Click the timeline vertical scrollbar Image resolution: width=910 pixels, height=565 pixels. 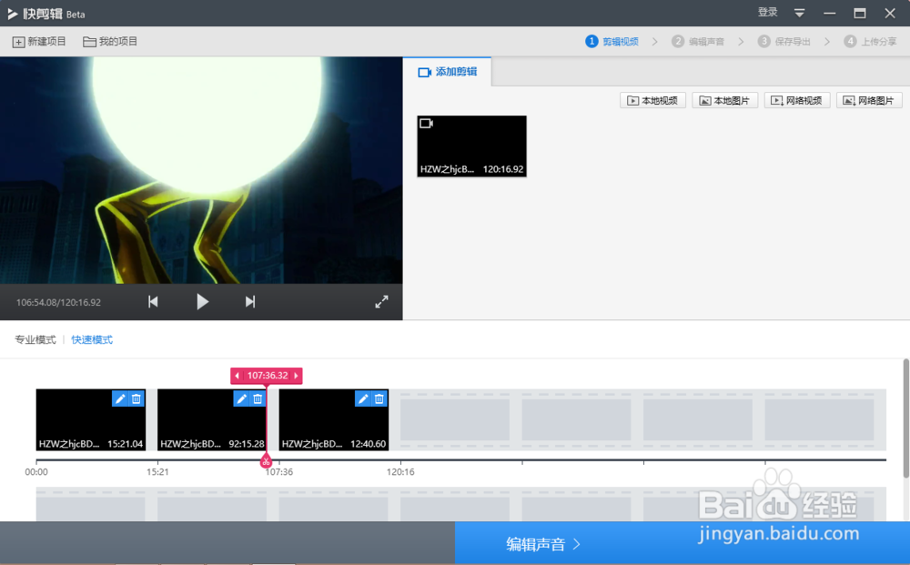click(x=906, y=419)
